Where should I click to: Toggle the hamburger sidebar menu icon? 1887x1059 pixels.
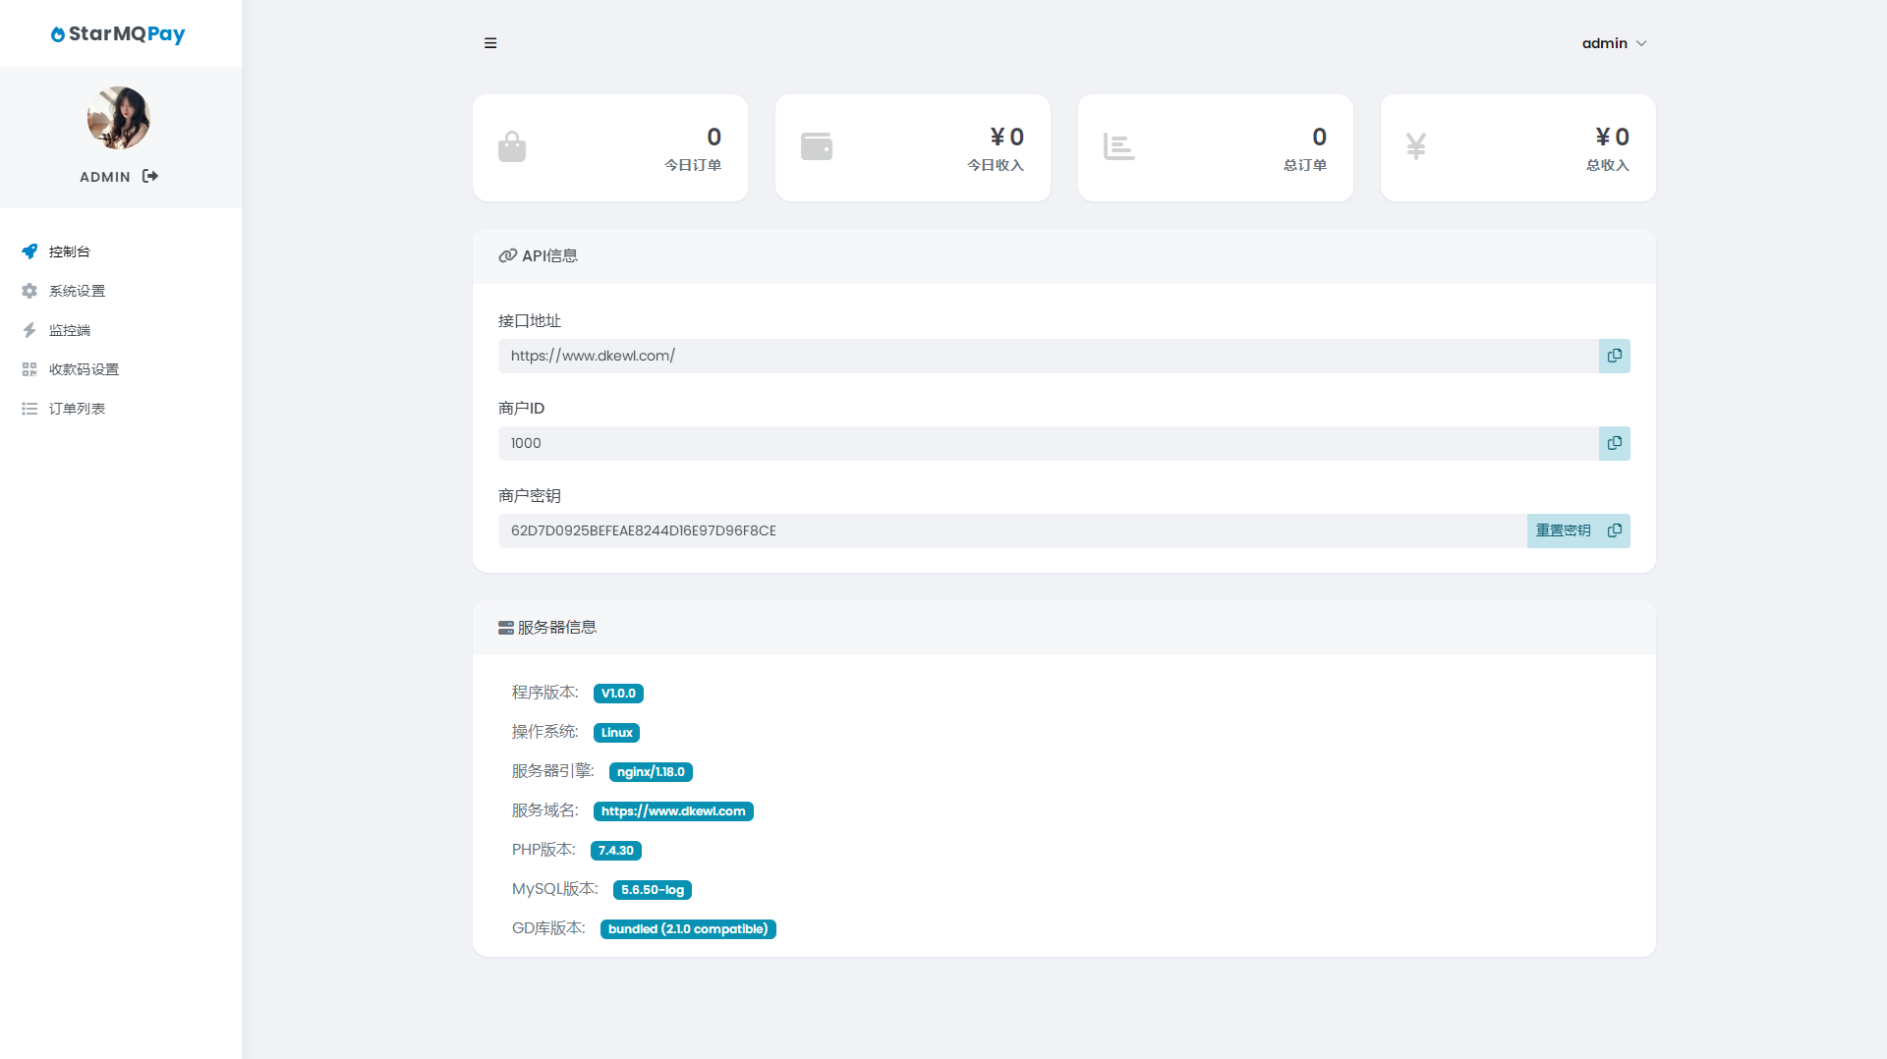pyautogui.click(x=490, y=43)
